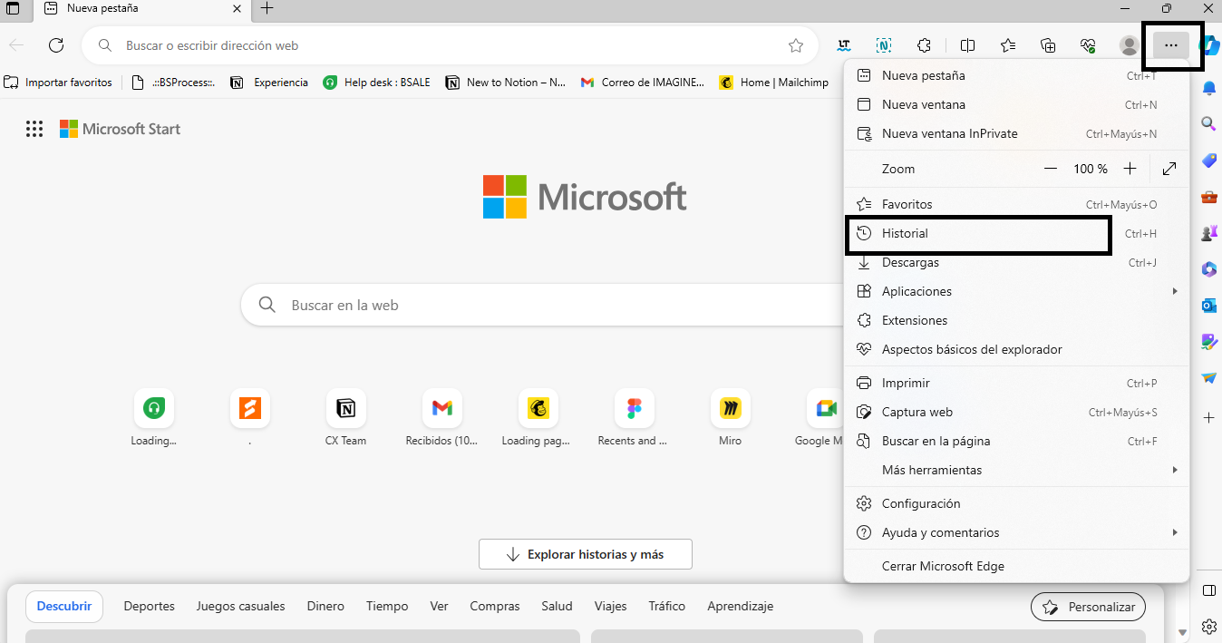Open the notifications bell in sidebar
The width and height of the screenshot is (1222, 643).
1209,88
